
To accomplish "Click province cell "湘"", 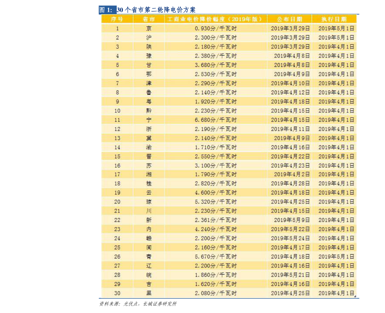I will click(149, 174).
